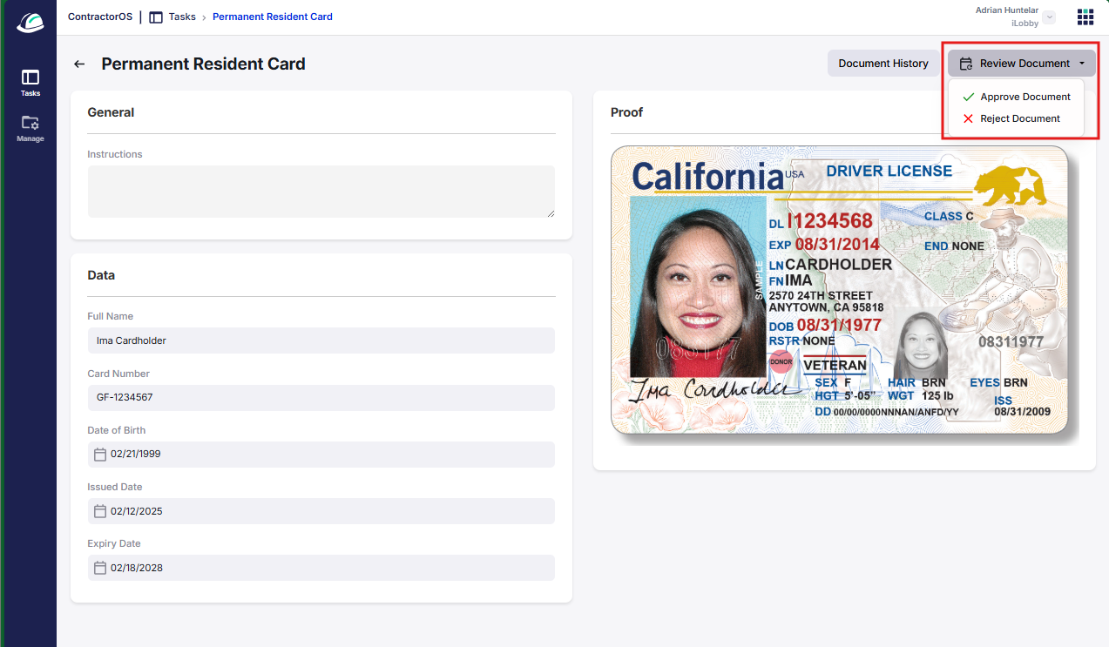Image resolution: width=1109 pixels, height=647 pixels.
Task: Click the back arrow beside page title
Action: [x=79, y=64]
